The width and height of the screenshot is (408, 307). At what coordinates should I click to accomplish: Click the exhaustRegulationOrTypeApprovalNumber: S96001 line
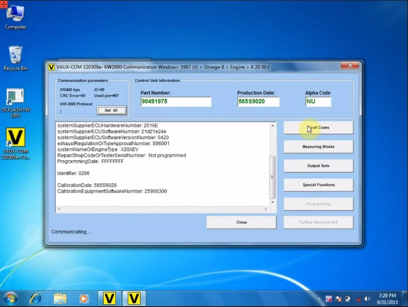(113, 144)
